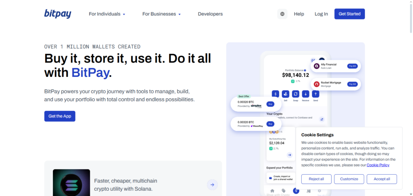Screen dimensions: 413x196
Task: Click the Simplex provider logo
Action: coord(256,106)
